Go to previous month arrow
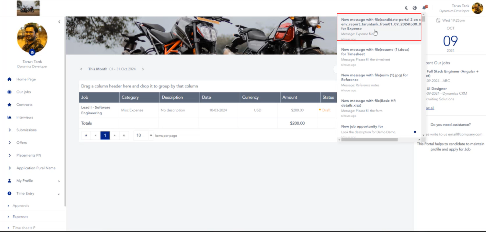 (x=81, y=69)
